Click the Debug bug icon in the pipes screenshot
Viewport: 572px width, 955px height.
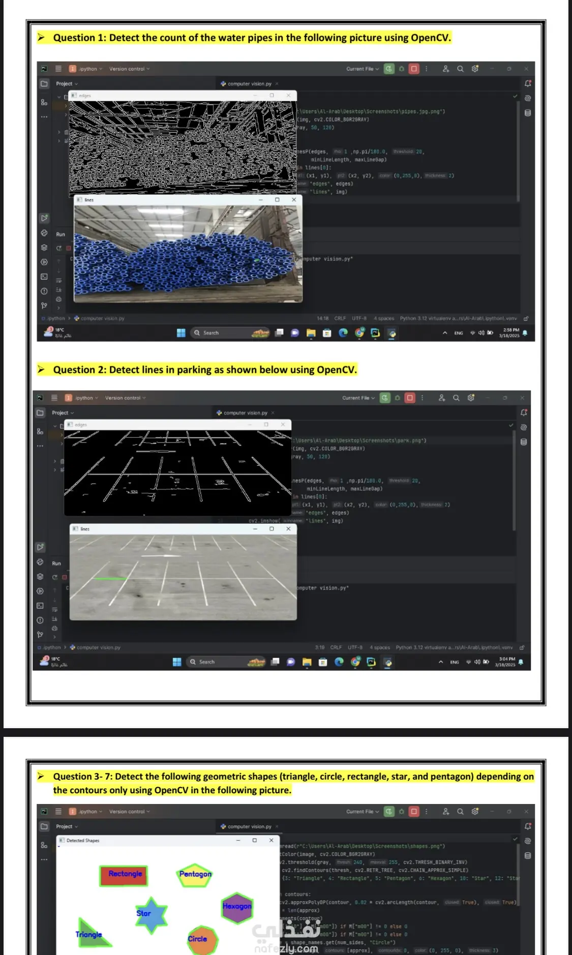tap(402, 69)
